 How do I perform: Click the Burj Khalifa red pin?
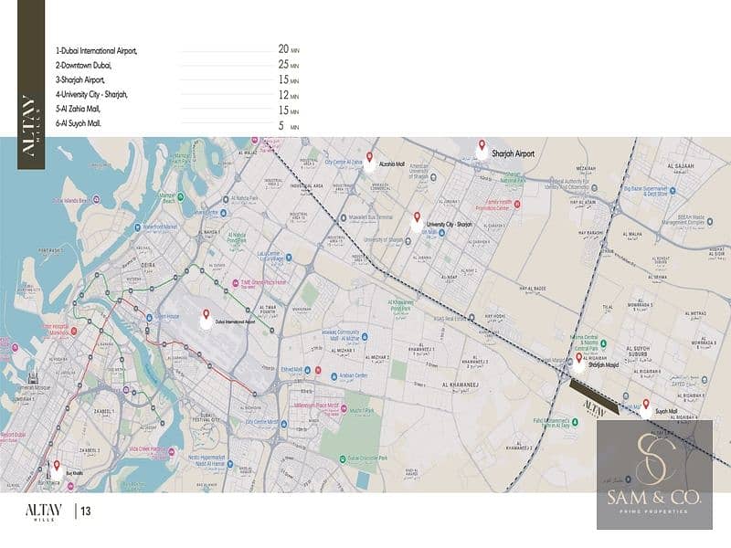[x=57, y=465]
